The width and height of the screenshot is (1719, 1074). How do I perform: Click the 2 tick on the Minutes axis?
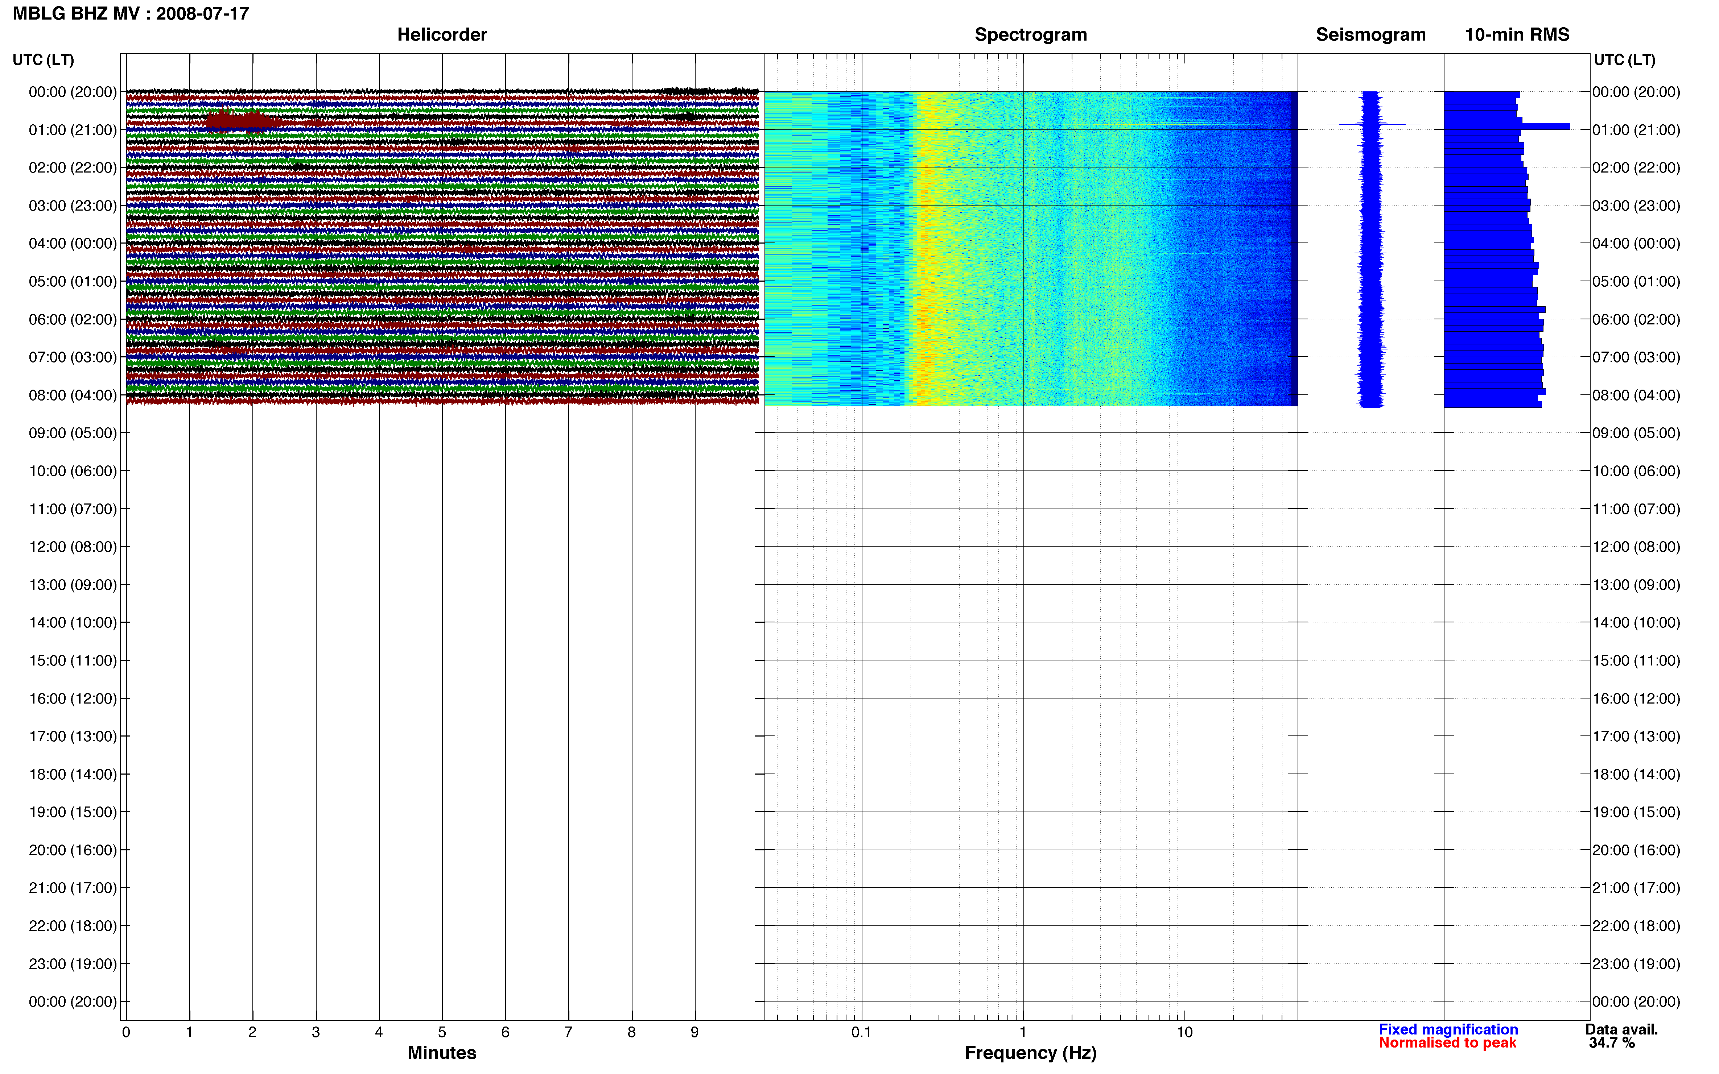click(x=252, y=1032)
